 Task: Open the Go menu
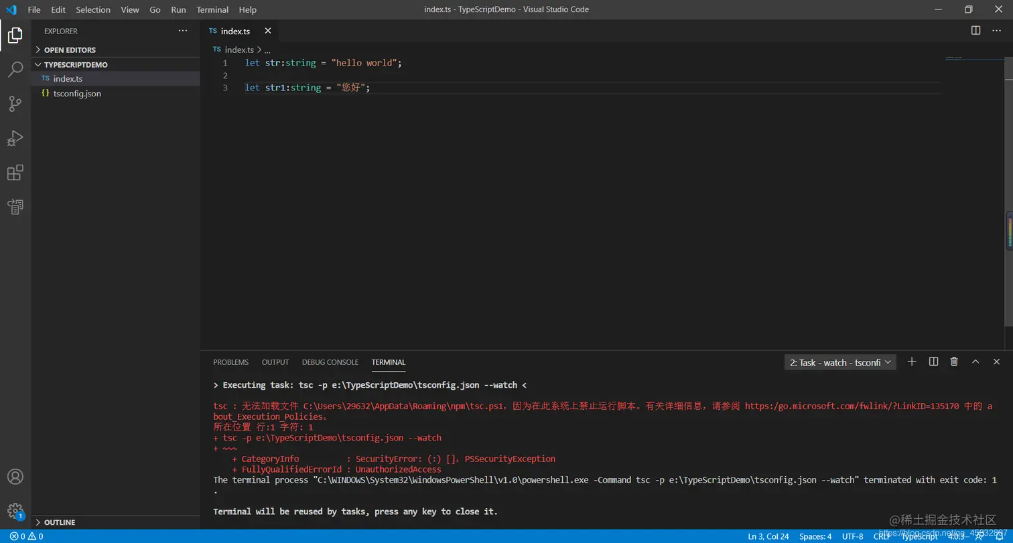[155, 9]
